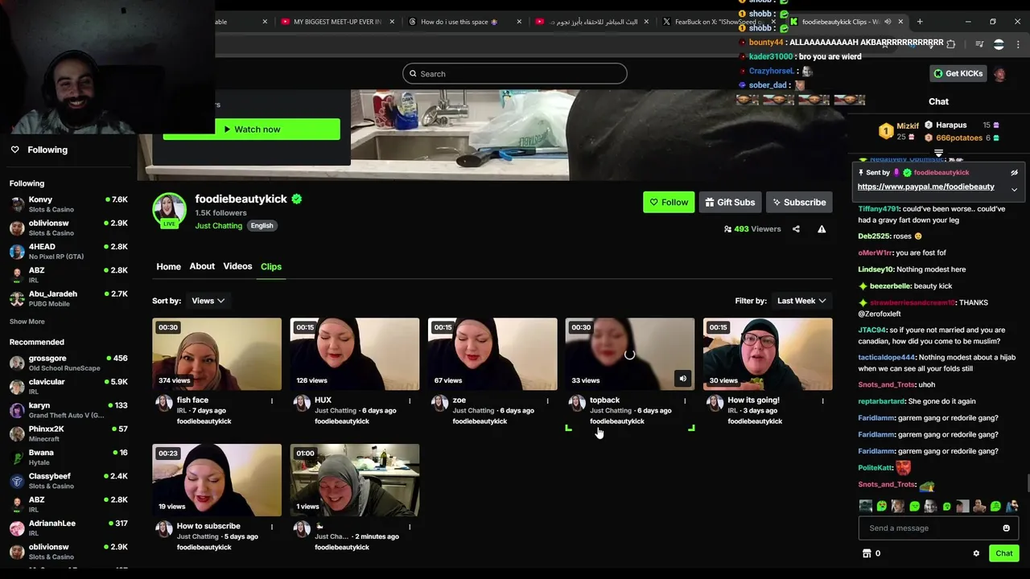Click viewers count icon beside 493
Image resolution: width=1030 pixels, height=579 pixels.
(x=727, y=229)
